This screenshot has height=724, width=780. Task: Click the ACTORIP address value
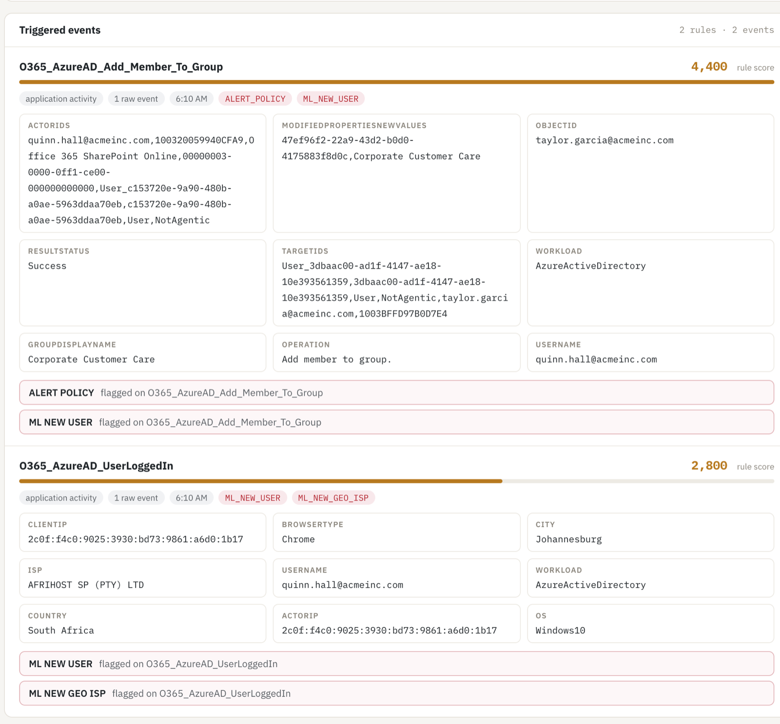[x=390, y=630]
